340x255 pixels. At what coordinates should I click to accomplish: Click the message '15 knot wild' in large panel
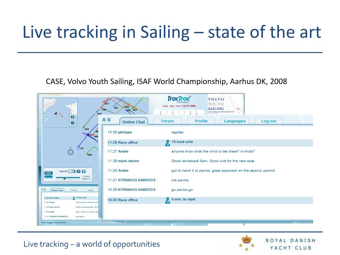(x=182, y=142)
